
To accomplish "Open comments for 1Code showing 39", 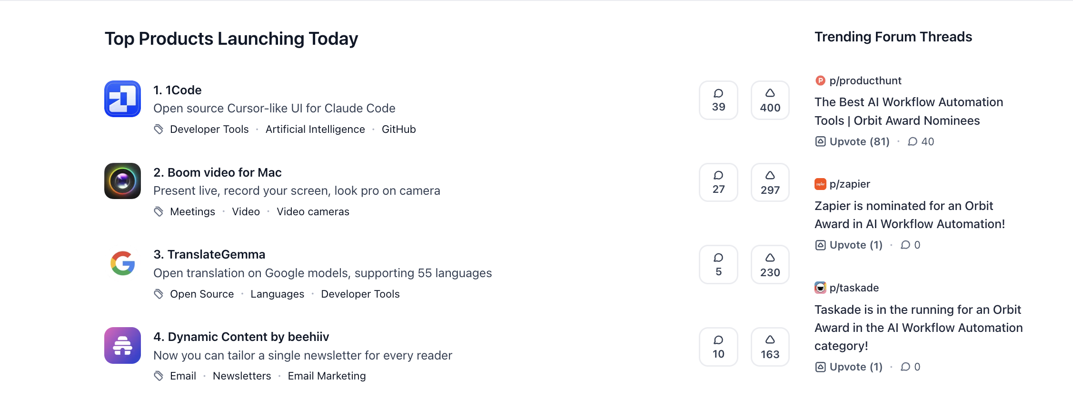I will pyautogui.click(x=718, y=100).
